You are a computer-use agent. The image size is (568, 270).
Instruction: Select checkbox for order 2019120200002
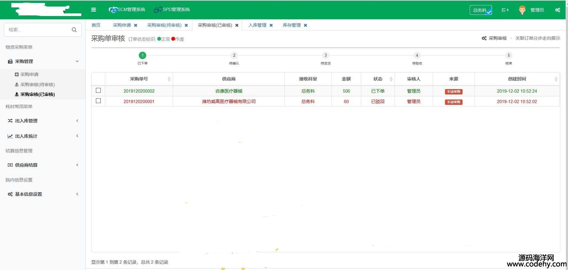click(x=98, y=90)
